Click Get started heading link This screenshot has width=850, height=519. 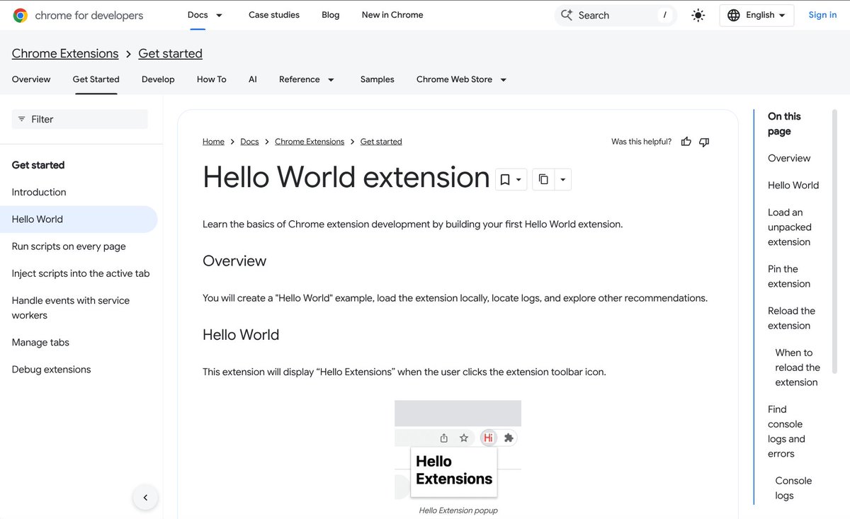click(x=170, y=54)
